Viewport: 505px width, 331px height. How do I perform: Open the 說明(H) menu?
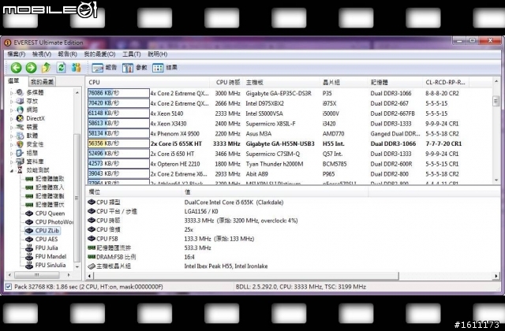158,54
